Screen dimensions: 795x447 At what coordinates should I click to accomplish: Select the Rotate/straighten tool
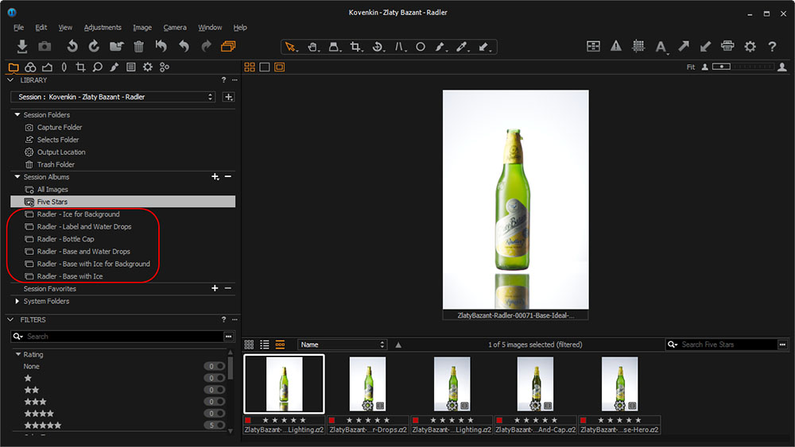(x=378, y=47)
